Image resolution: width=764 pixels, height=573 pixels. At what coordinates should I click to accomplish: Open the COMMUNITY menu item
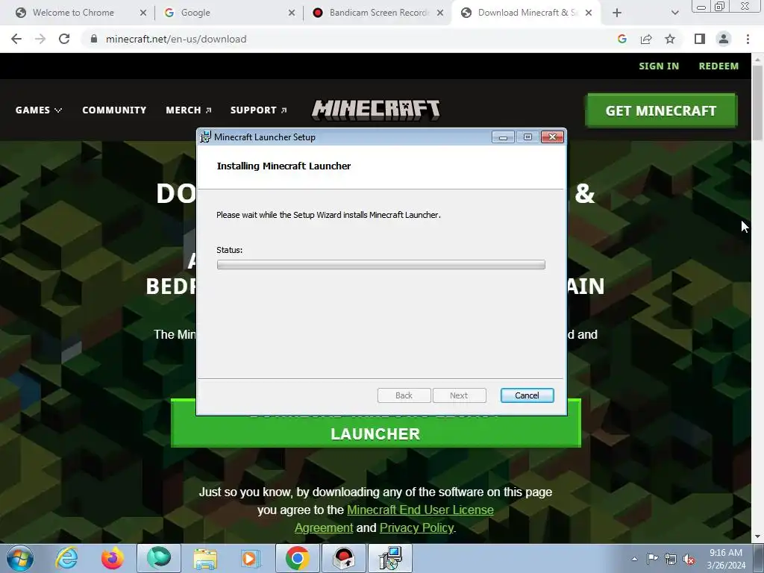click(x=114, y=110)
